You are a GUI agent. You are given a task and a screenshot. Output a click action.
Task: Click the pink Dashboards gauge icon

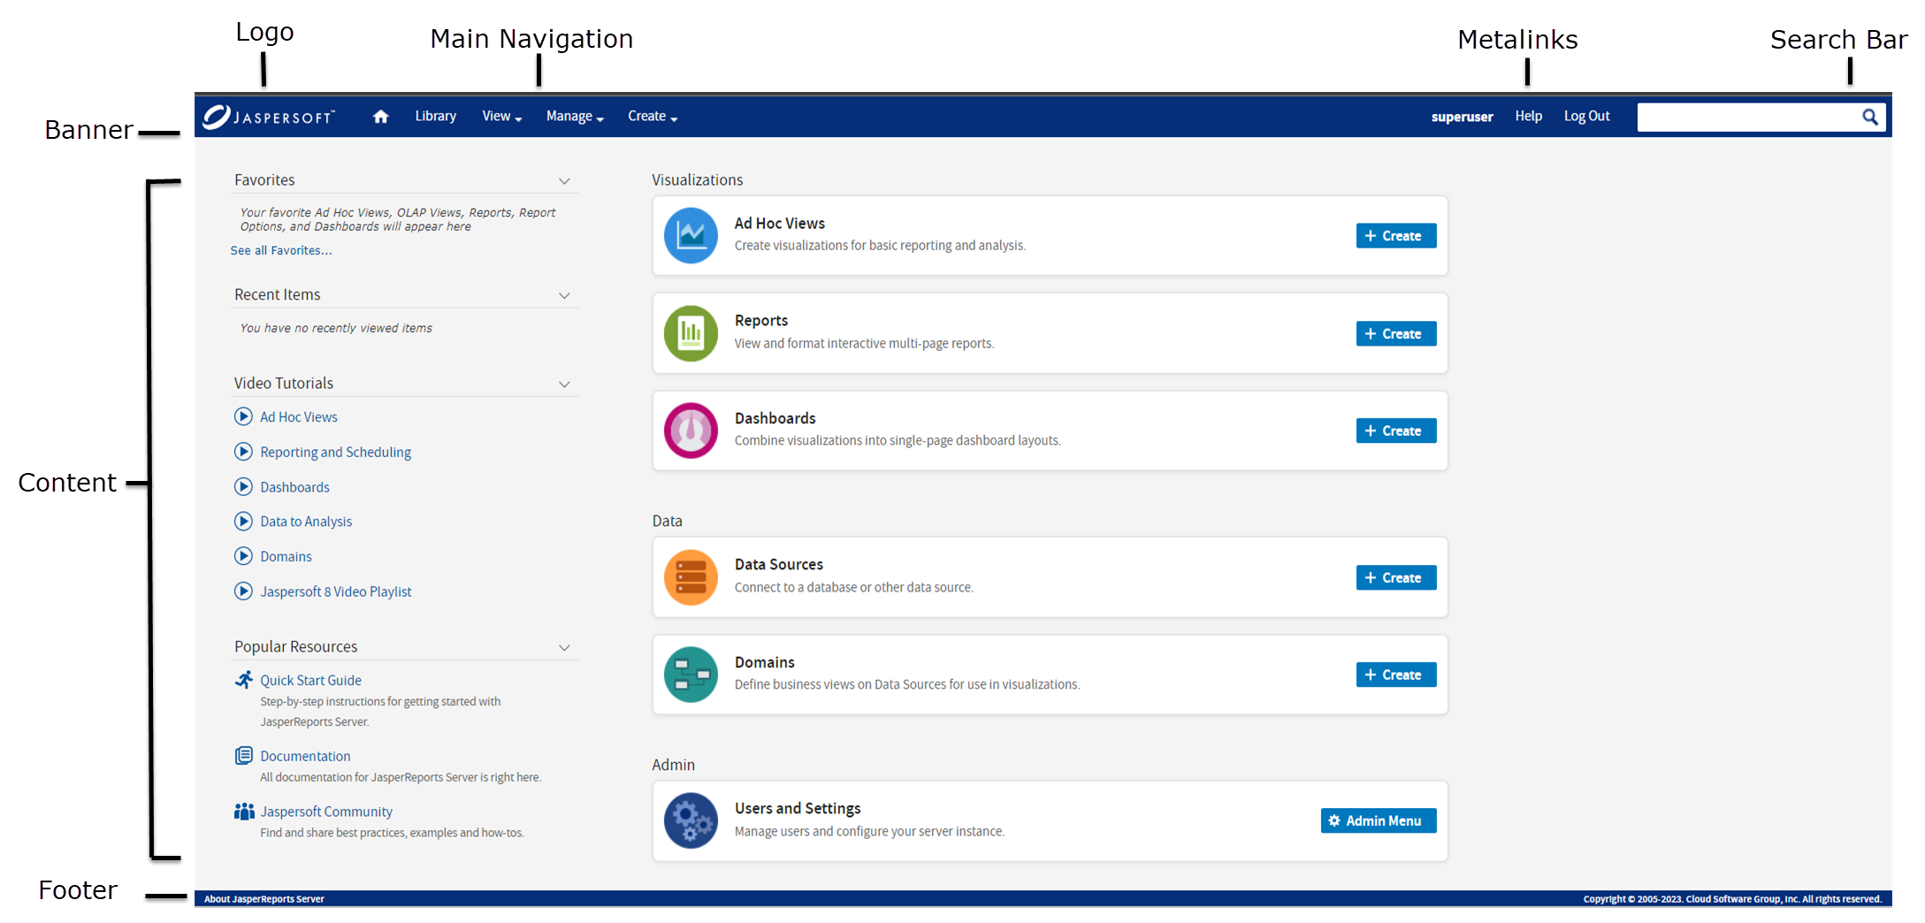(x=691, y=431)
